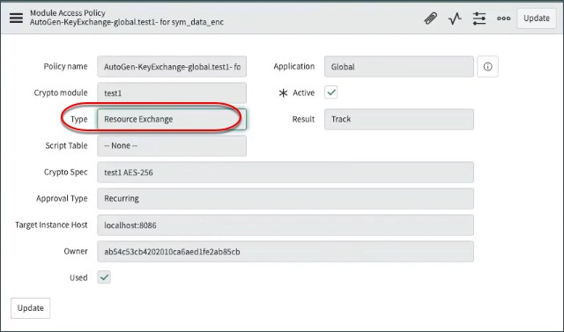Screen dimensions: 564x332
Task: Click the Used label
Action: tap(78, 277)
